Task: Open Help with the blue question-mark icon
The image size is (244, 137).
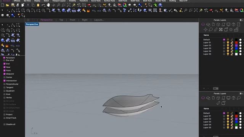Action: (160, 5)
